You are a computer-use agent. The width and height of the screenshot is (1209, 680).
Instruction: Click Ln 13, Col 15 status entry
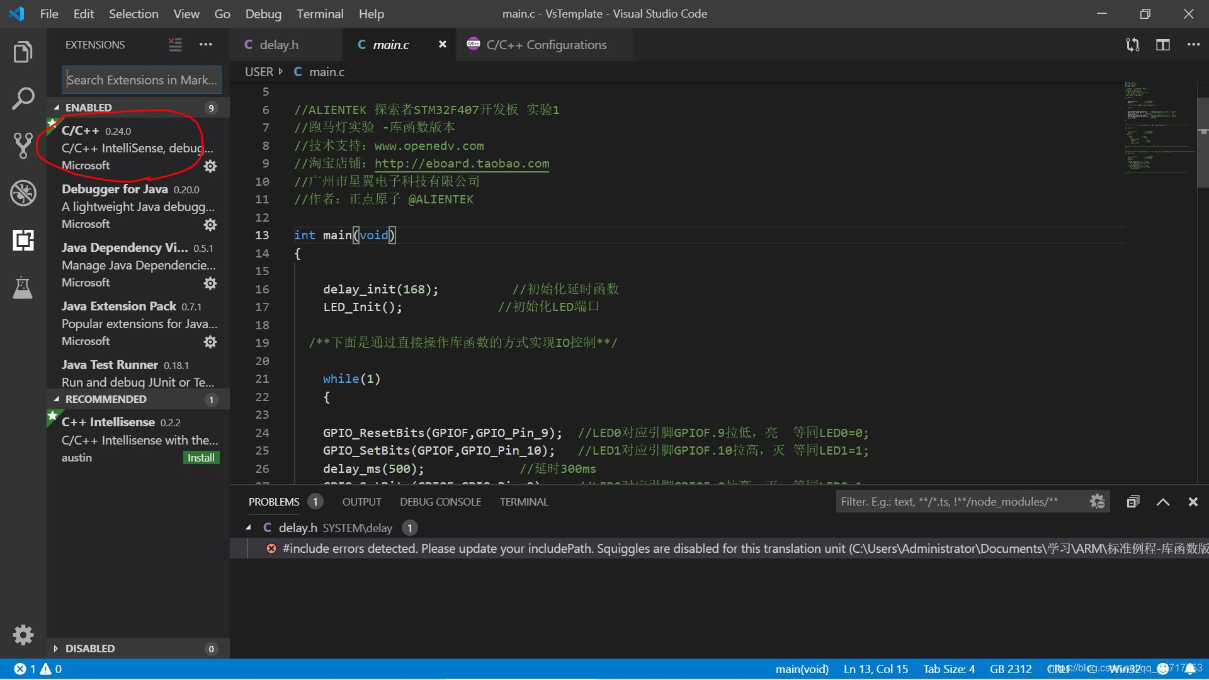875,669
